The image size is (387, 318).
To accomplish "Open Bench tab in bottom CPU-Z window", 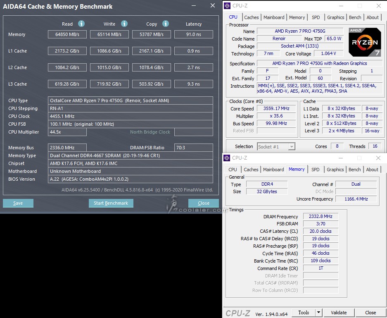I will (x=354, y=170).
